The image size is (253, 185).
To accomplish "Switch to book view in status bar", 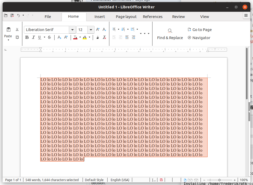I will coord(196,180).
